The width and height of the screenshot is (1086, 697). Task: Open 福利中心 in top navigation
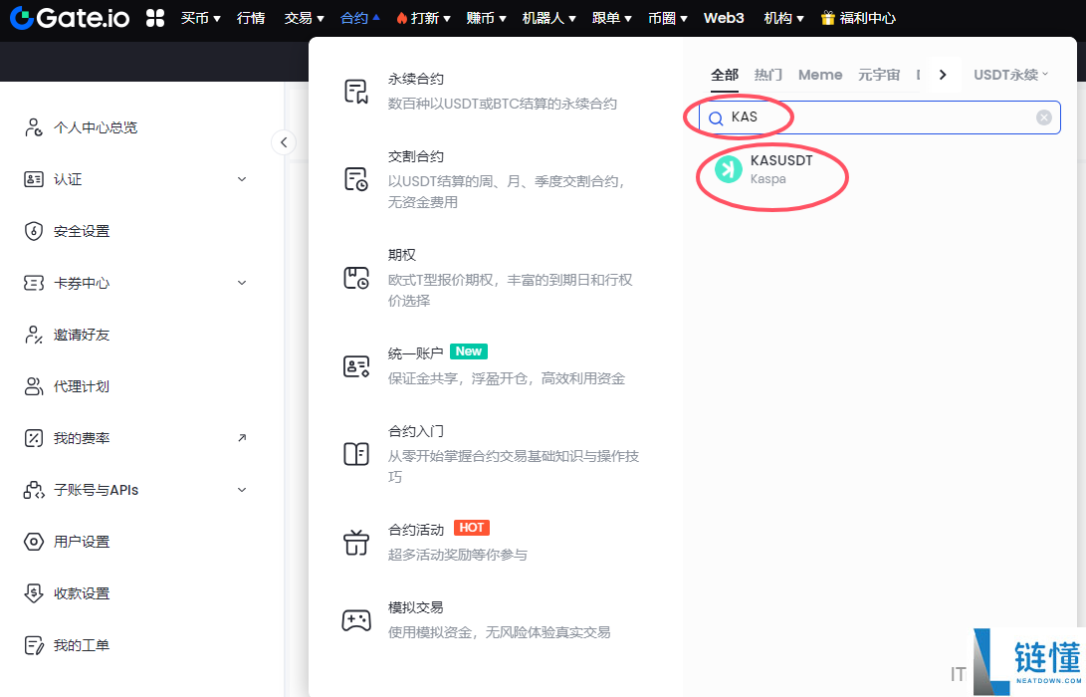click(858, 18)
